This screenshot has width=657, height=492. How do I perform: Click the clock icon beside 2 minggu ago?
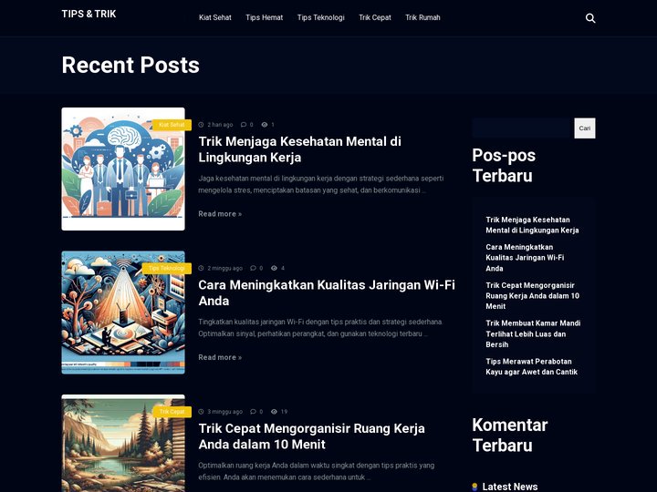pos(201,268)
